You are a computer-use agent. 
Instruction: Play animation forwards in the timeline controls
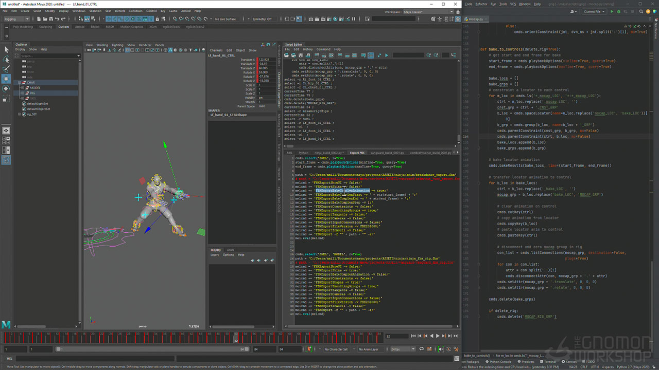click(x=438, y=336)
